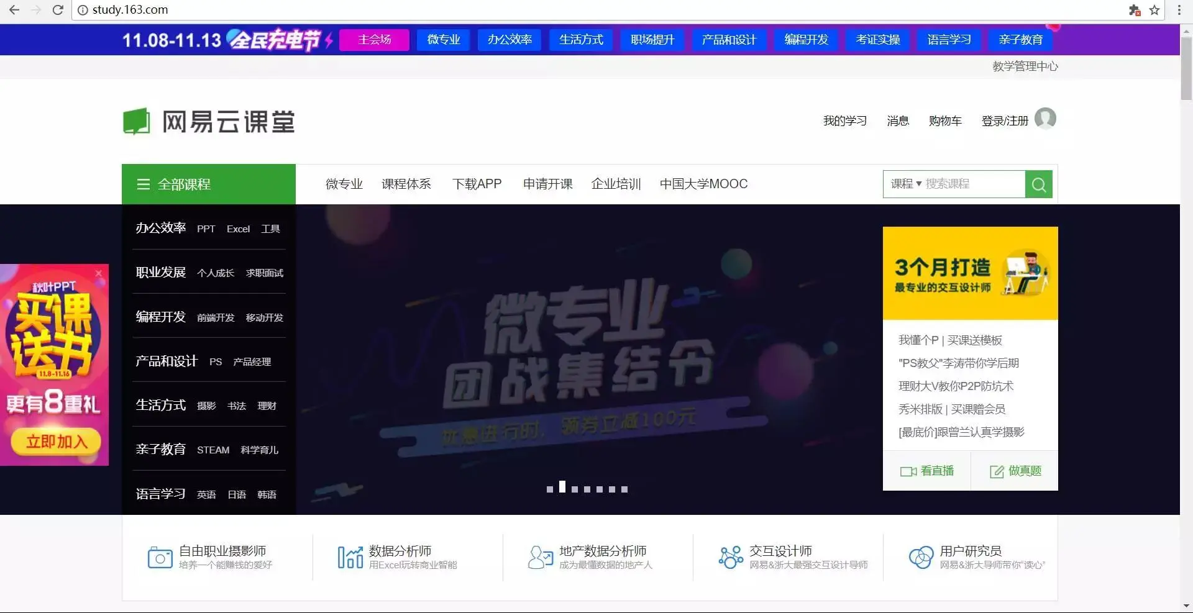
Task: Select 考证实操 in the promo bar
Action: [877, 40]
